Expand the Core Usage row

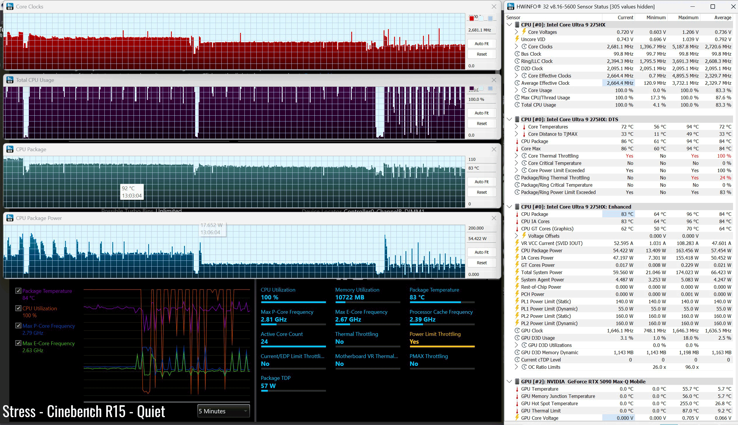516,91
